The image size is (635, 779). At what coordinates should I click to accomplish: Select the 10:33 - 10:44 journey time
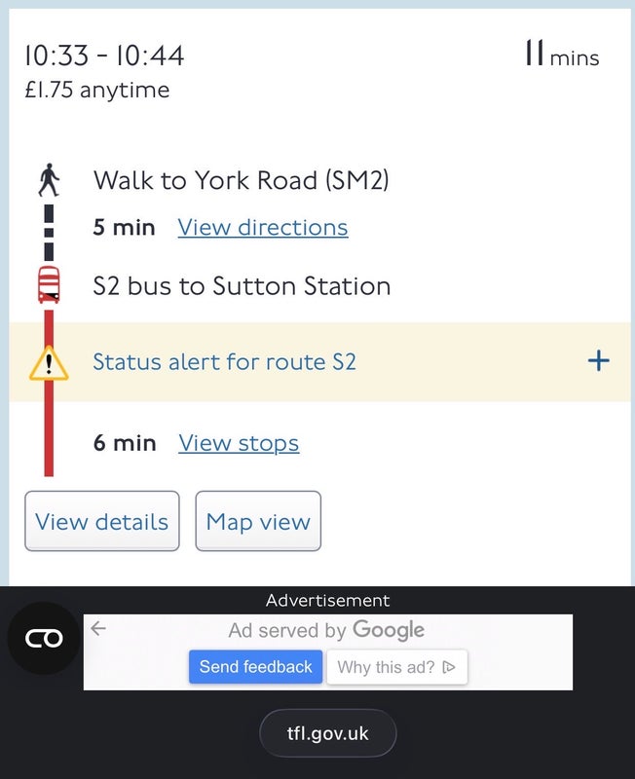pos(104,56)
